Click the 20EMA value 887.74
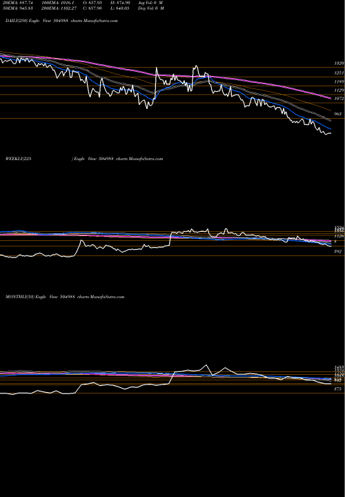The width and height of the screenshot is (345, 497). [x=17, y=3]
